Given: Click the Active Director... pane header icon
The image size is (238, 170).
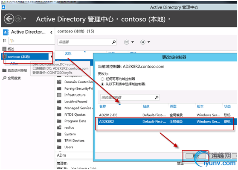Looking at the screenshot, I should [6, 32].
